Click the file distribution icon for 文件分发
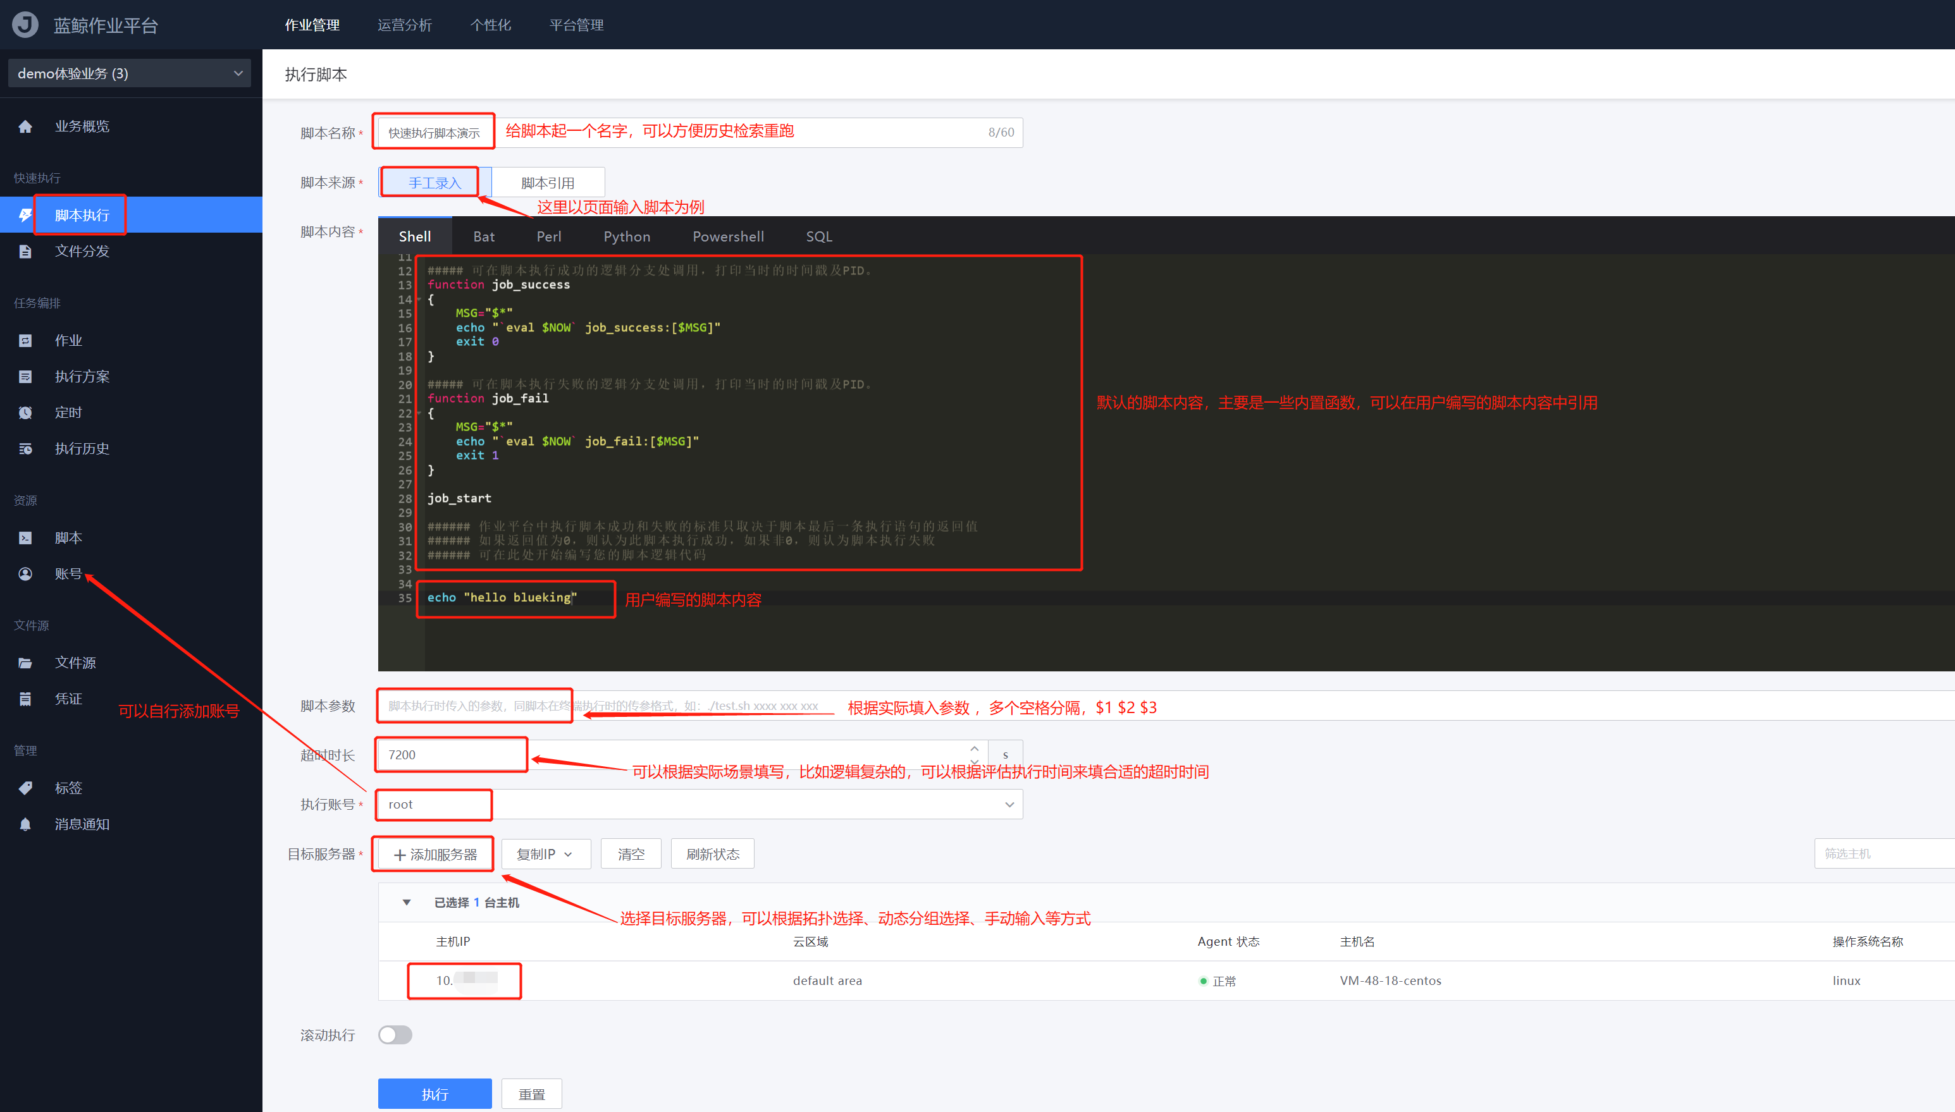The image size is (1955, 1112). coord(25,251)
